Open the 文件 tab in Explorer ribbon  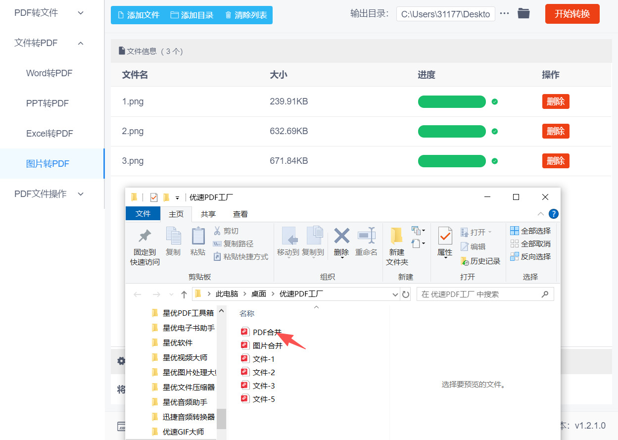(x=143, y=214)
